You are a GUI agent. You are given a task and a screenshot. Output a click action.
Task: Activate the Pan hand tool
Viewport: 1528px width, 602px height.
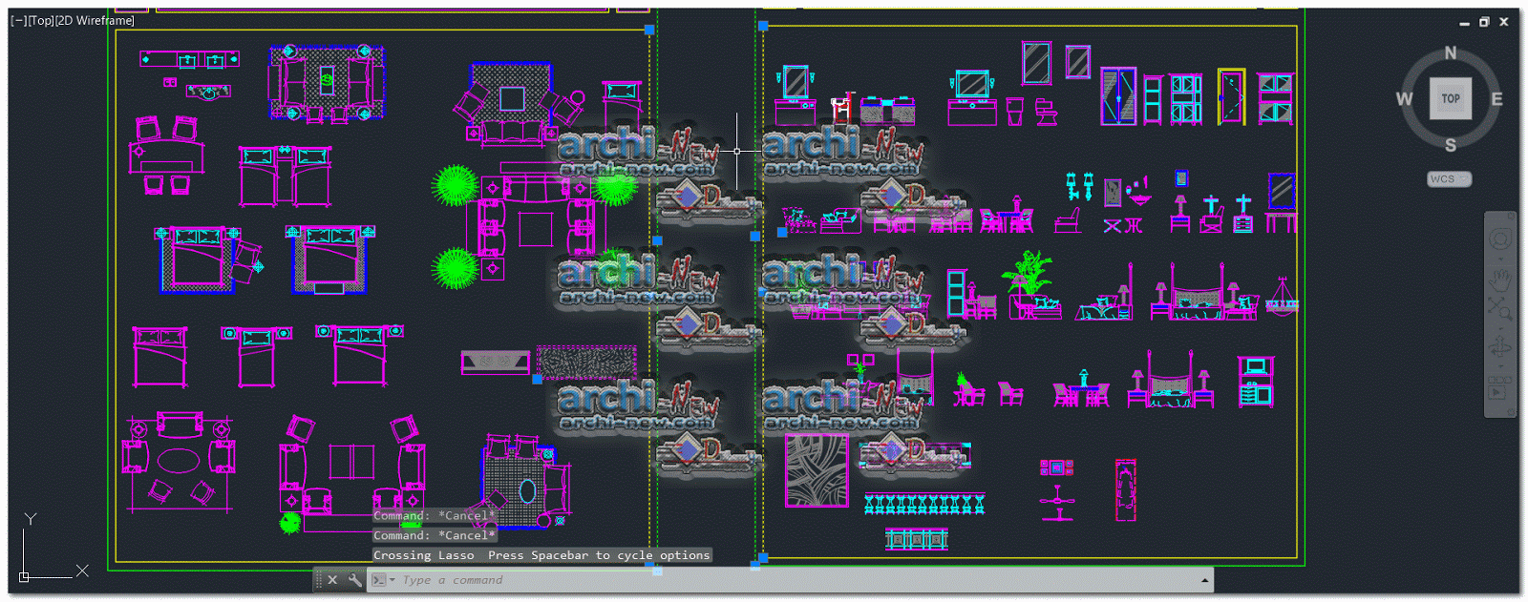coord(1500,280)
